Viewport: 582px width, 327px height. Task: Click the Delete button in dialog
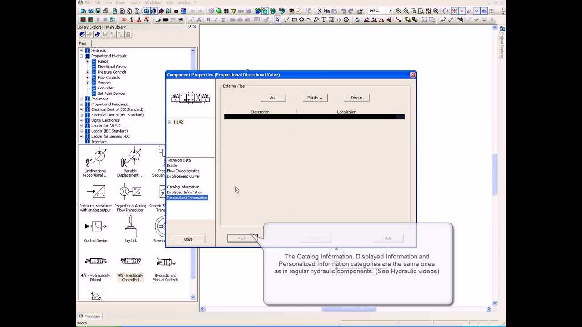pyautogui.click(x=356, y=98)
